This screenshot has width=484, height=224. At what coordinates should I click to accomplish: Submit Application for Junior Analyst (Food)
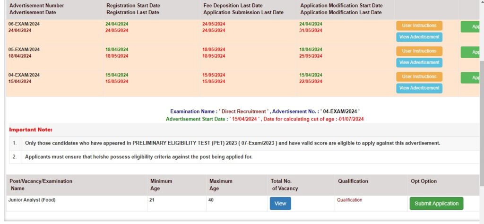point(436,204)
